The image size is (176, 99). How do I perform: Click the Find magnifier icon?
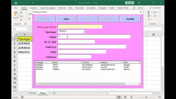(x=155, y=16)
